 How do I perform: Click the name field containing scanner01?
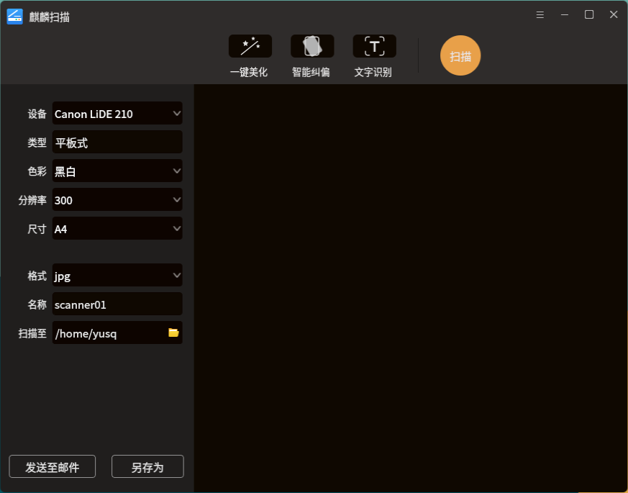click(117, 304)
